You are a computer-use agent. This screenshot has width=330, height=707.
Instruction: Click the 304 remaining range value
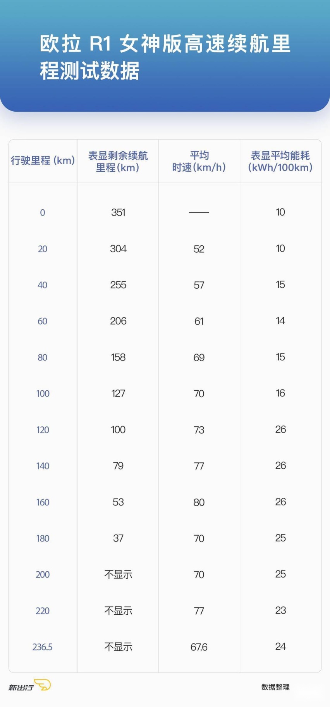coord(118,249)
